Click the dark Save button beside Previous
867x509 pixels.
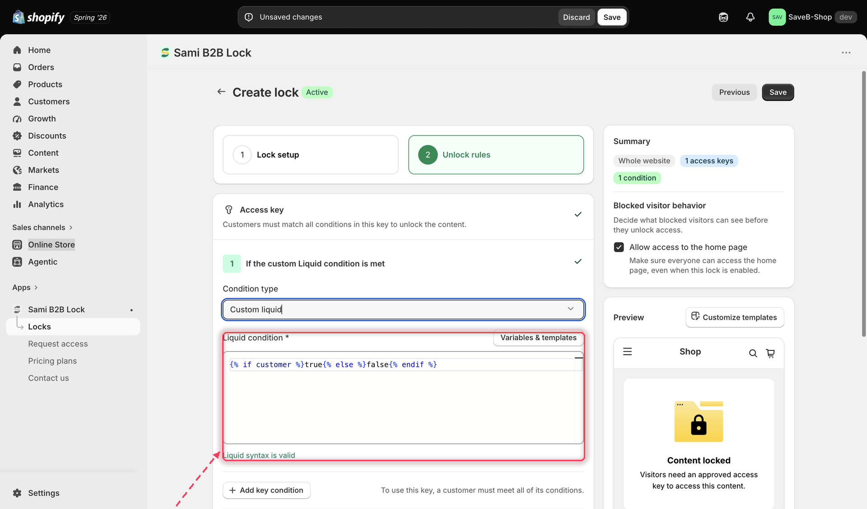(x=778, y=92)
